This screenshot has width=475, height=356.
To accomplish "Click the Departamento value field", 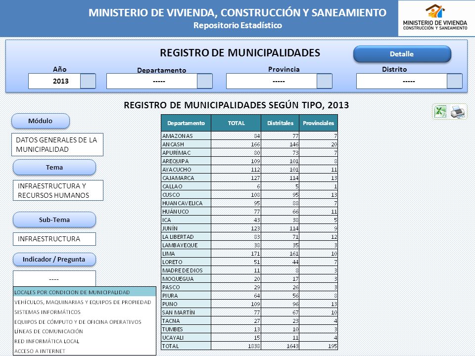I will tap(152, 81).
